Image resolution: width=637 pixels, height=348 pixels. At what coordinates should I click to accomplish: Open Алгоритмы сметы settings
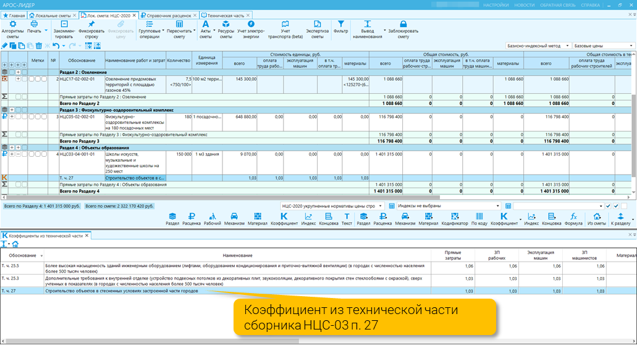coord(12,30)
